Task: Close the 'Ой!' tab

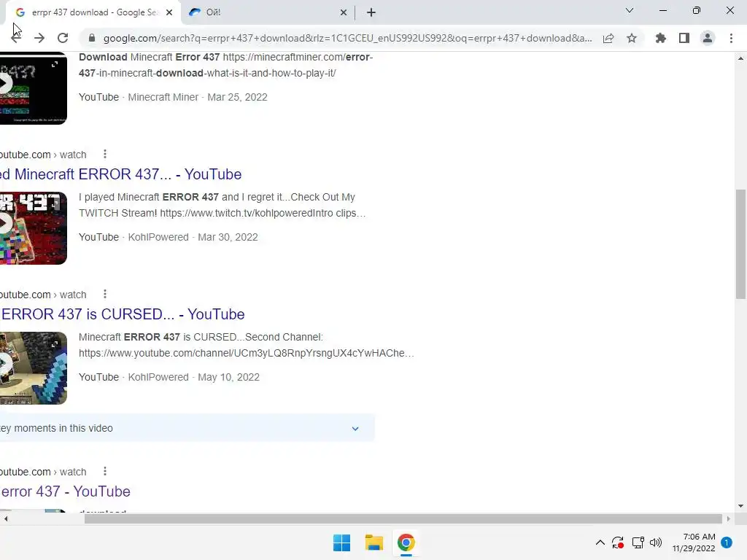Action: point(344,12)
